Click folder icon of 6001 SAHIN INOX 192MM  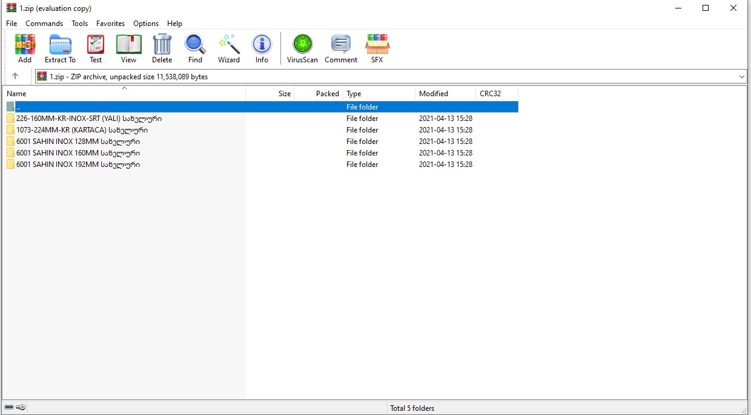(x=10, y=165)
